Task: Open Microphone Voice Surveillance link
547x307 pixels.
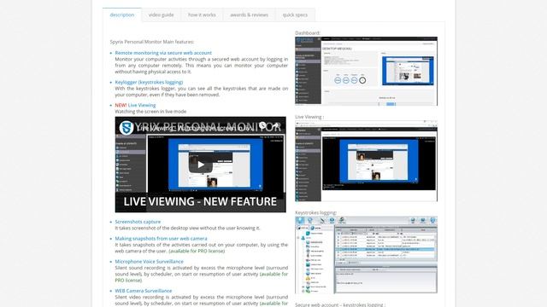Action: coord(150,262)
